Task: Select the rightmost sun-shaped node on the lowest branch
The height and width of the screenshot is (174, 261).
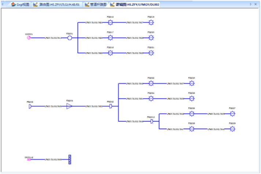Action: 232,129
